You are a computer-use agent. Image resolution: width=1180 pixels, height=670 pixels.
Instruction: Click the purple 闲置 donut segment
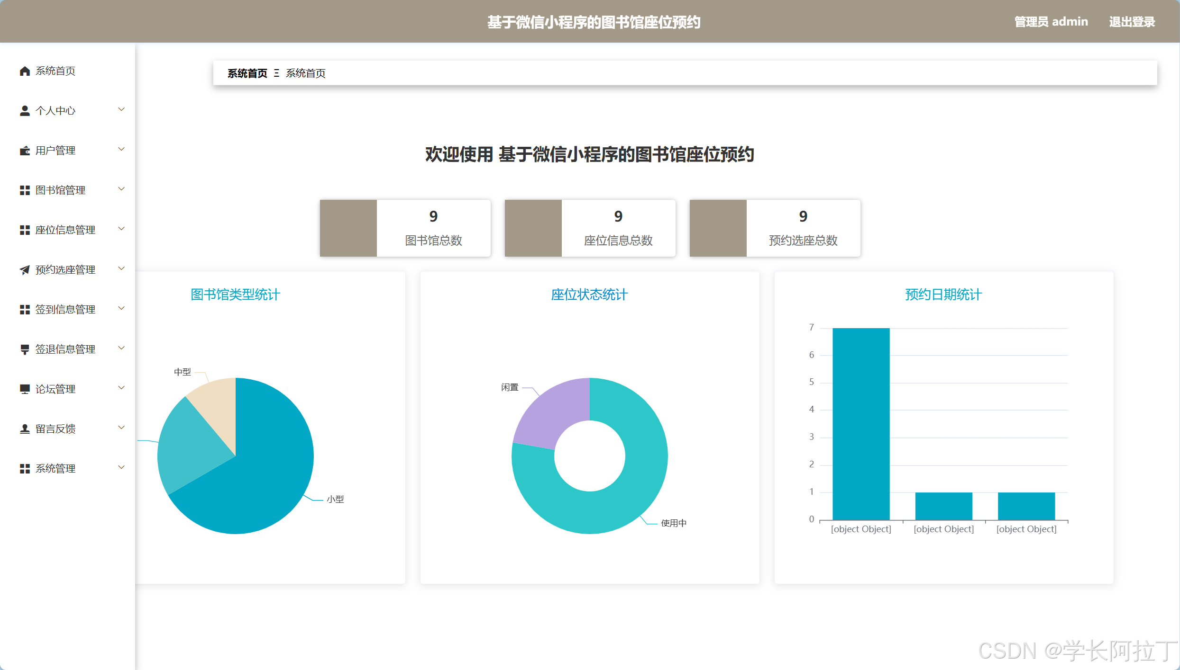[x=552, y=412]
